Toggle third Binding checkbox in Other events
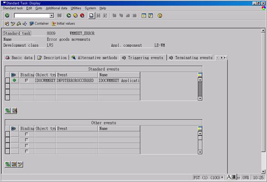This screenshot has width=267, height=182. tap(26, 146)
